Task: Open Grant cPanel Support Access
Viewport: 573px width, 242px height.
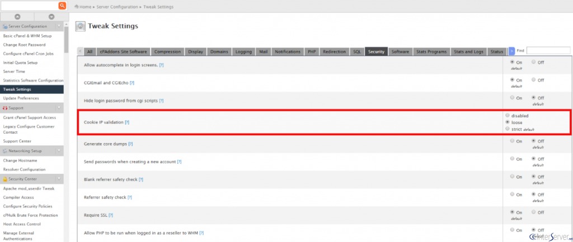Action: (29, 117)
